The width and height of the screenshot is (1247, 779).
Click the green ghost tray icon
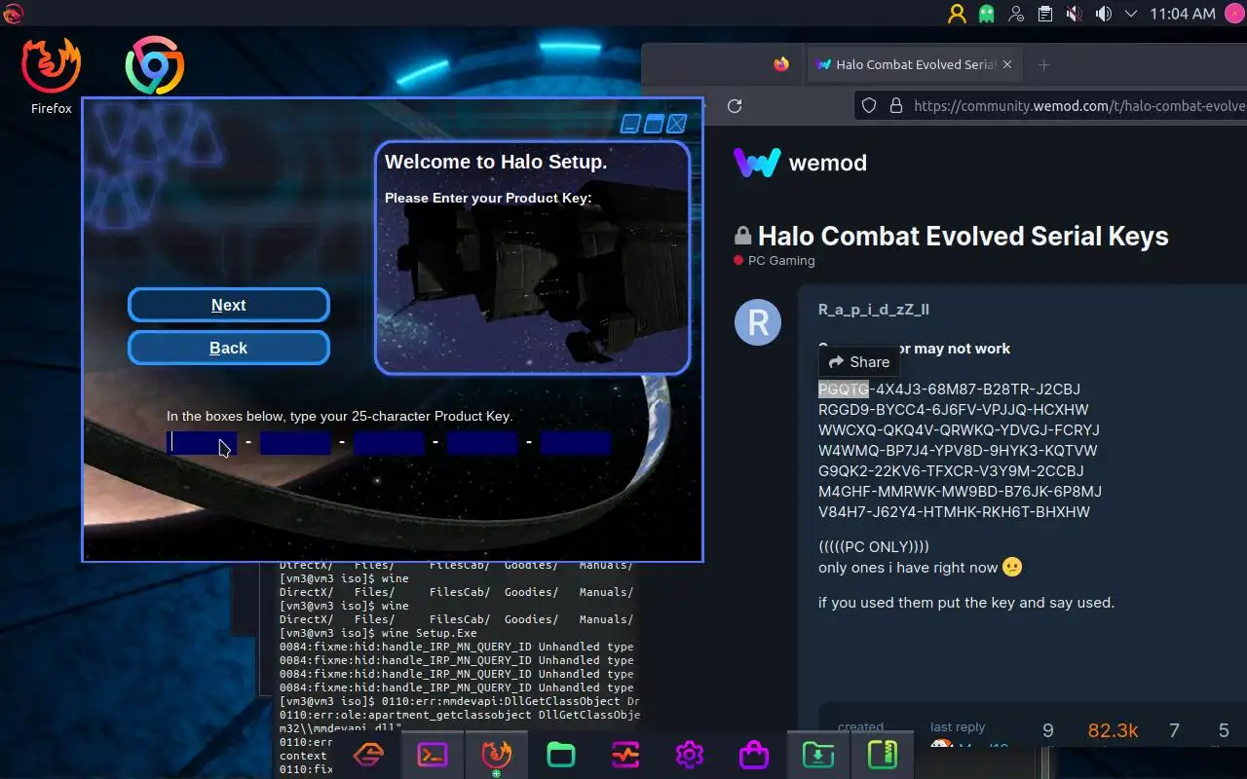[987, 14]
